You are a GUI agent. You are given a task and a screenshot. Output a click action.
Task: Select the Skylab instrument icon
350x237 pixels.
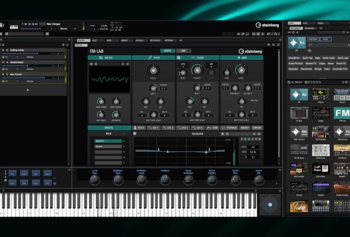[321, 188]
